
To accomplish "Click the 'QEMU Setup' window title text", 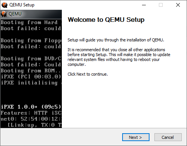I will [22, 5].
